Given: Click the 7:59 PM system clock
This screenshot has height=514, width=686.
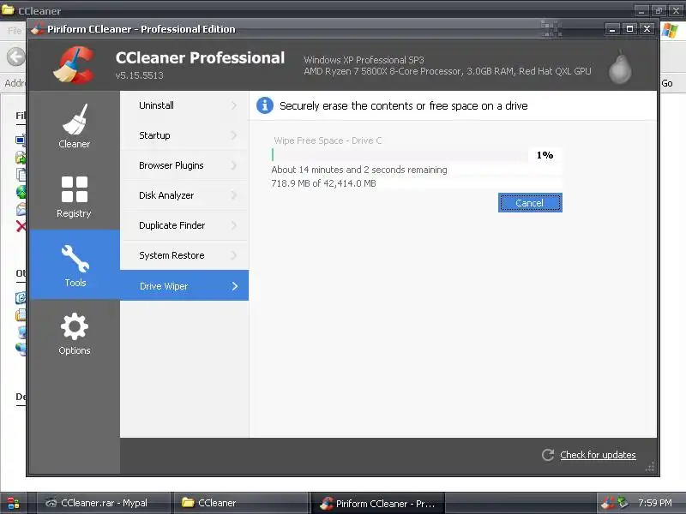Looking at the screenshot, I should (655, 503).
